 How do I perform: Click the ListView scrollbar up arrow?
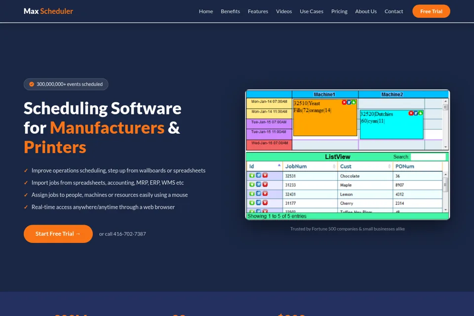point(445,175)
